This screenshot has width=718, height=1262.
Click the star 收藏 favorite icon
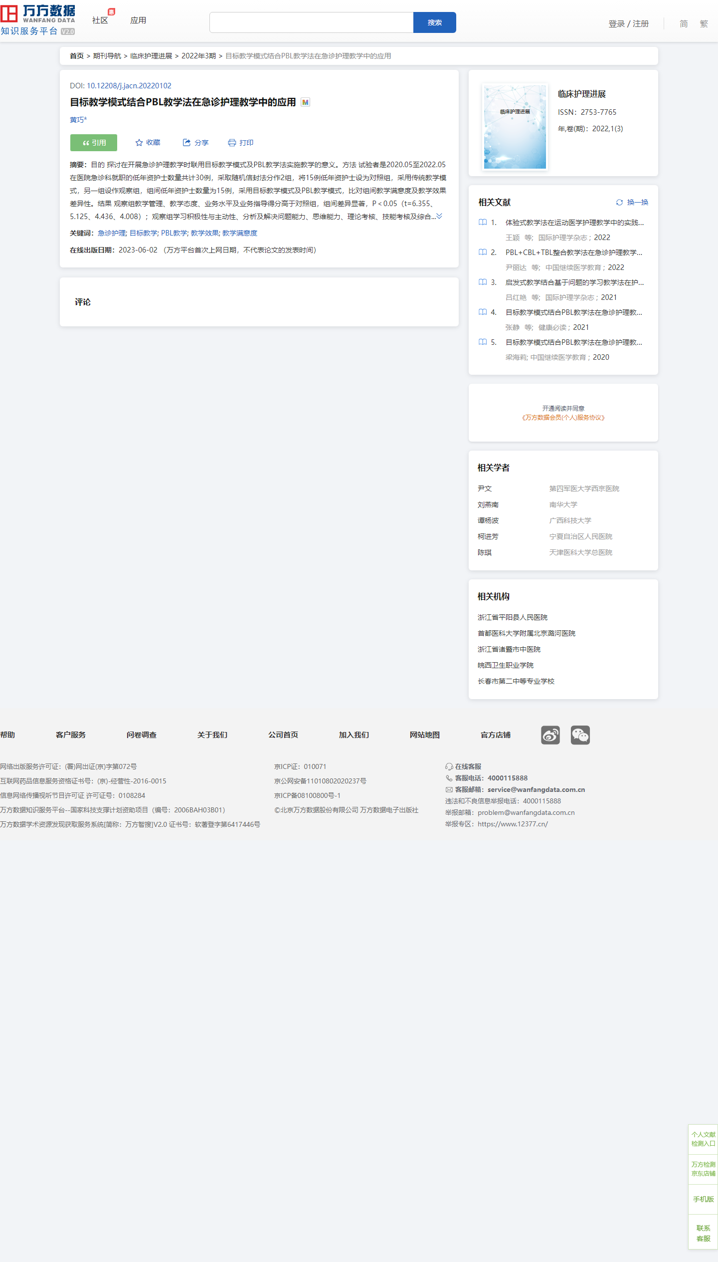(x=139, y=143)
